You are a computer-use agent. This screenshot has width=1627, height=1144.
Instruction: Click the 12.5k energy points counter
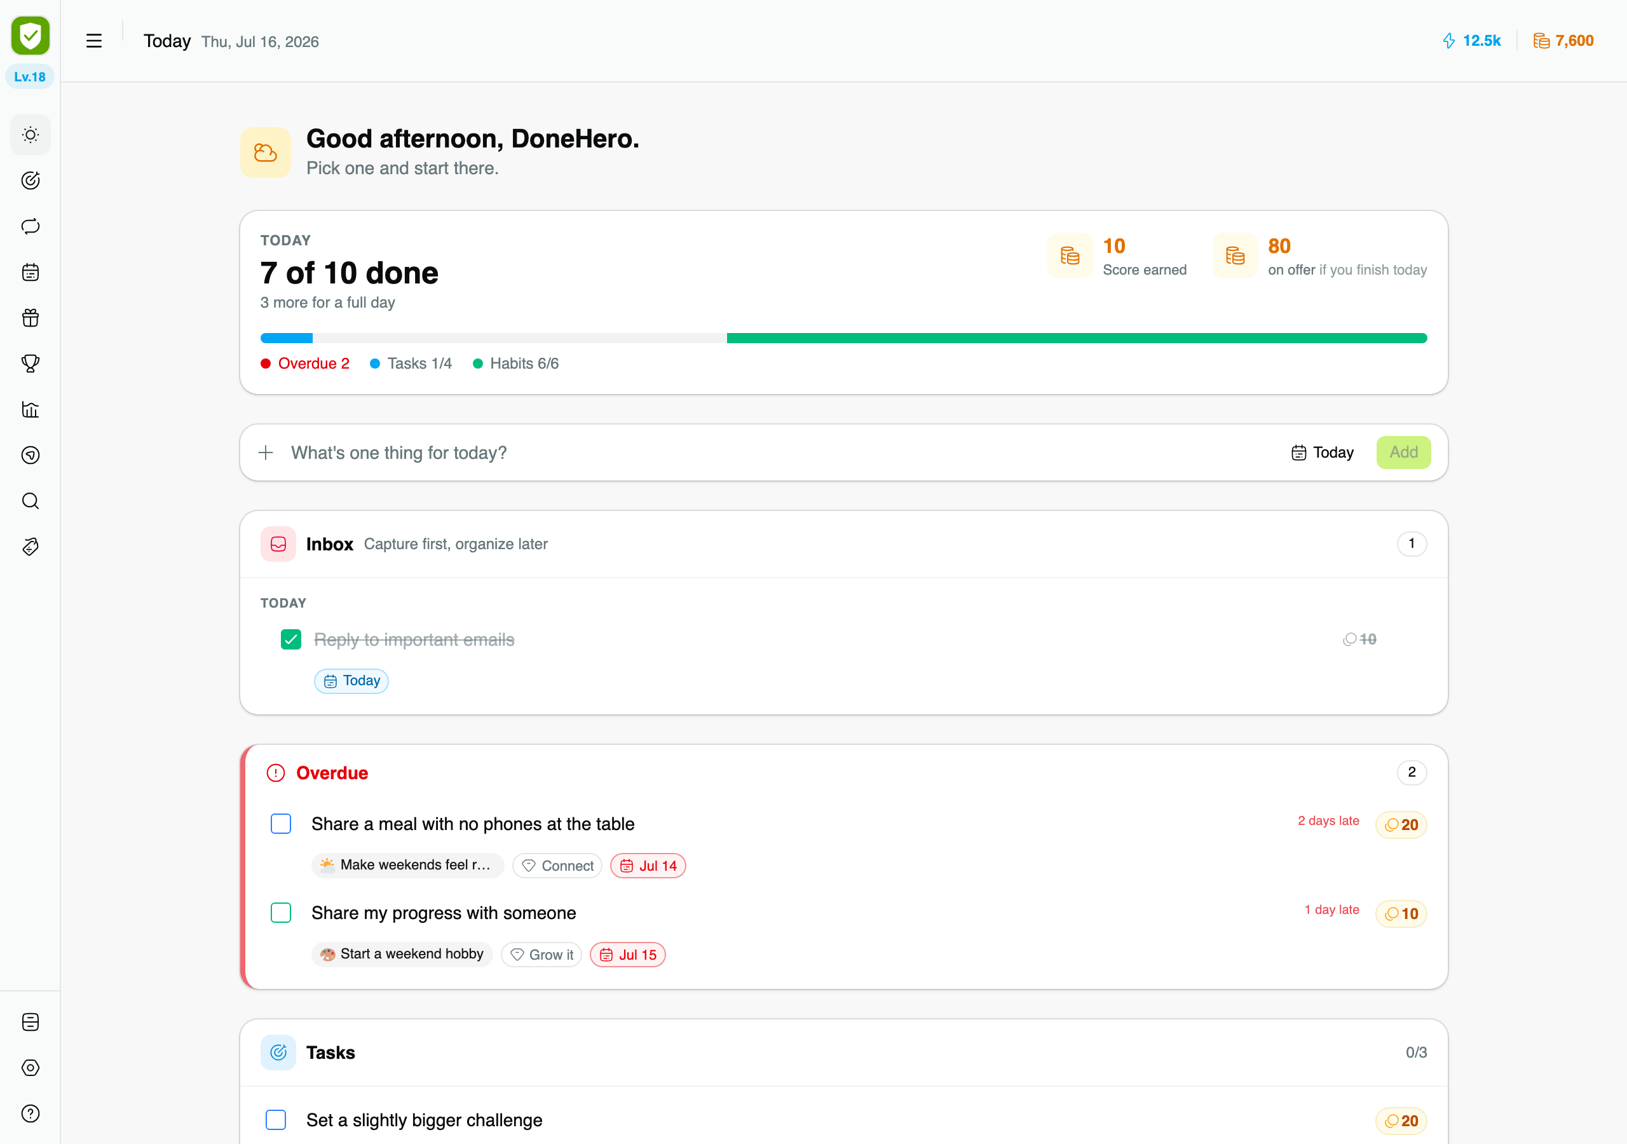pyautogui.click(x=1472, y=41)
